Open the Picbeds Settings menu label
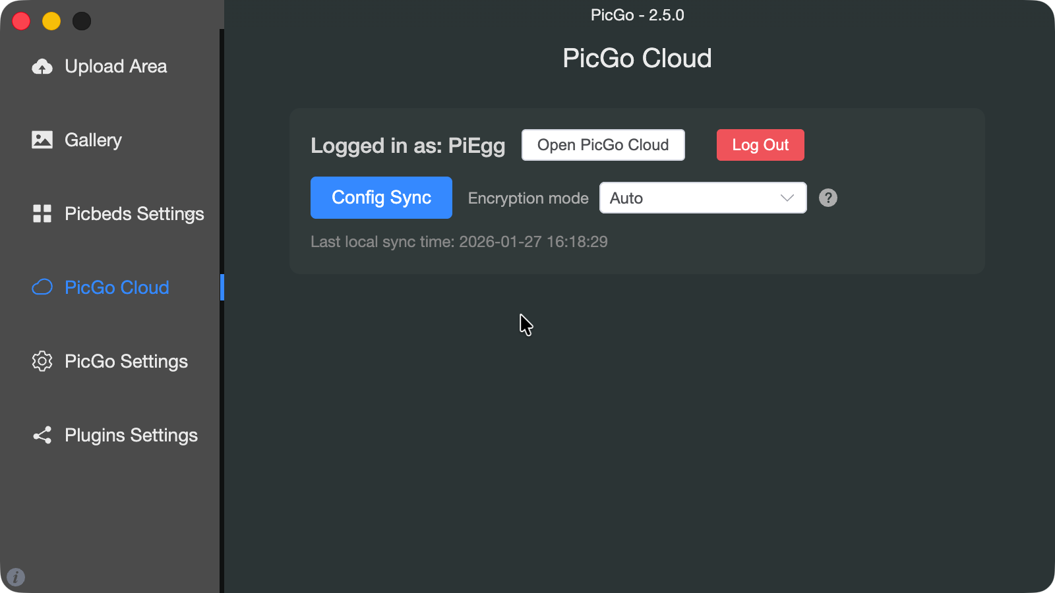The width and height of the screenshot is (1055, 593). (x=135, y=214)
